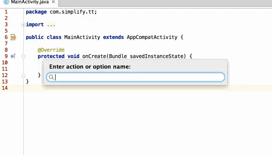Place cursor on the package com.simplify.tt statement
The width and height of the screenshot is (272, 155).
click(x=61, y=12)
